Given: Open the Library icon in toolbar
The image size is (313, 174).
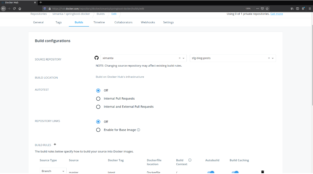Looking at the screenshot, I should point(292,9).
